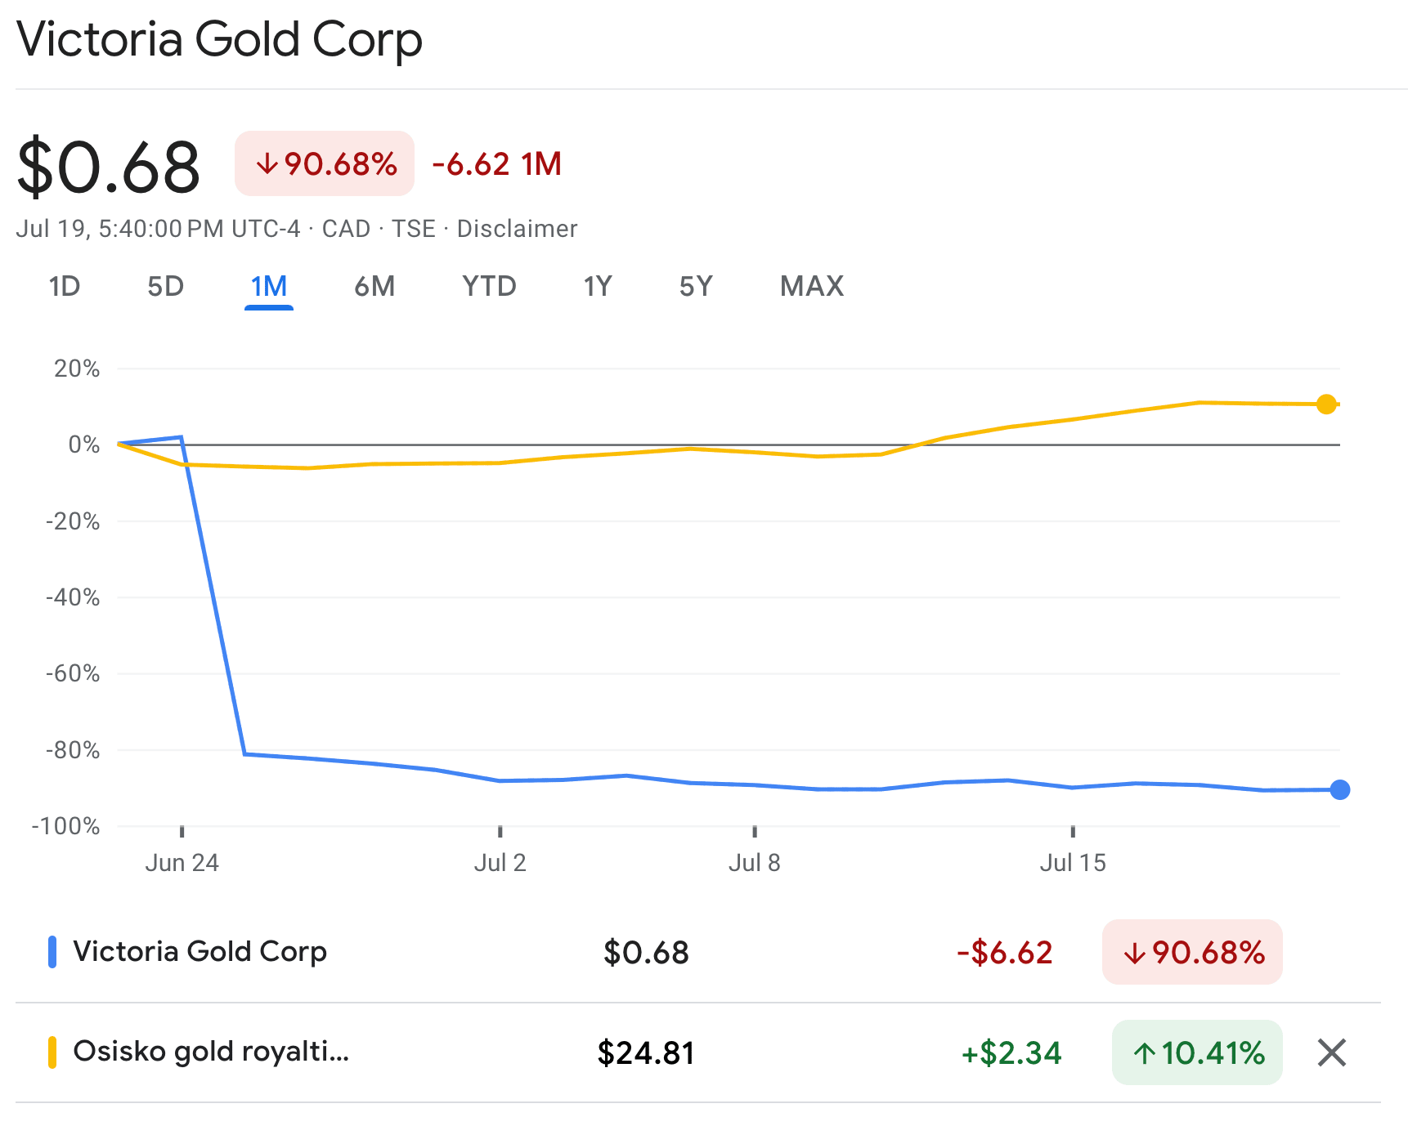
Task: Open the YTD performance view
Action: [x=489, y=286]
